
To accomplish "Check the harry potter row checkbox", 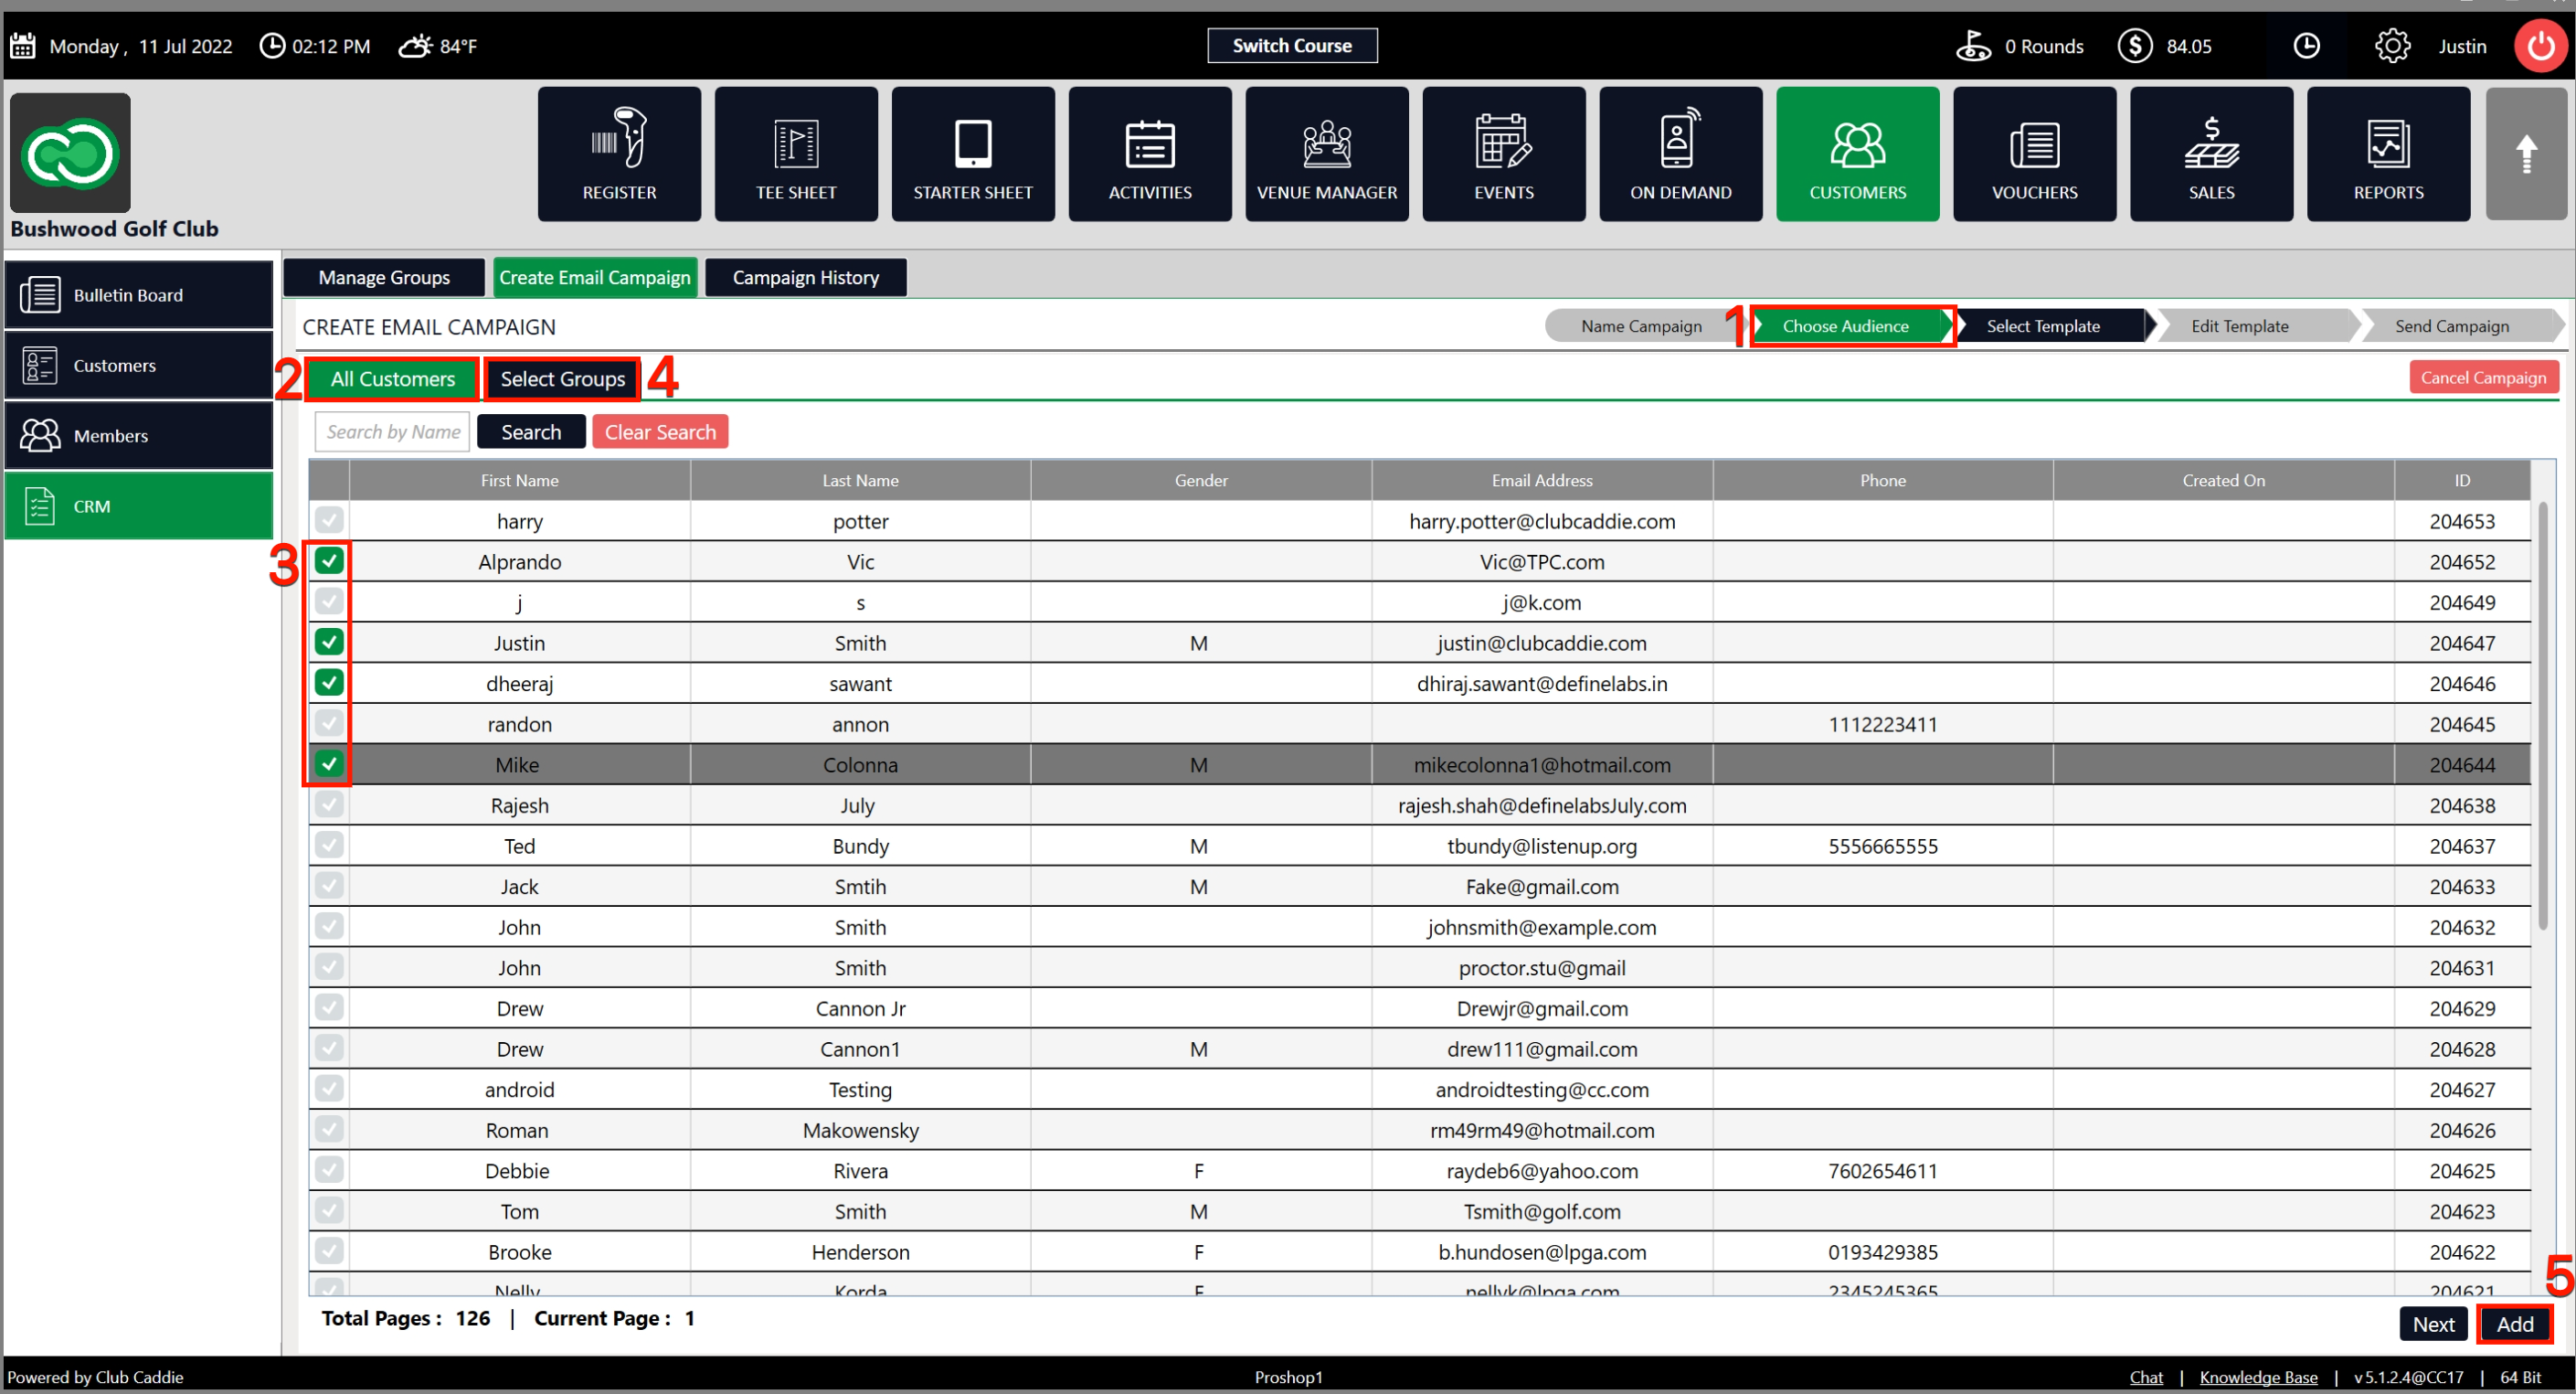I will 329,520.
